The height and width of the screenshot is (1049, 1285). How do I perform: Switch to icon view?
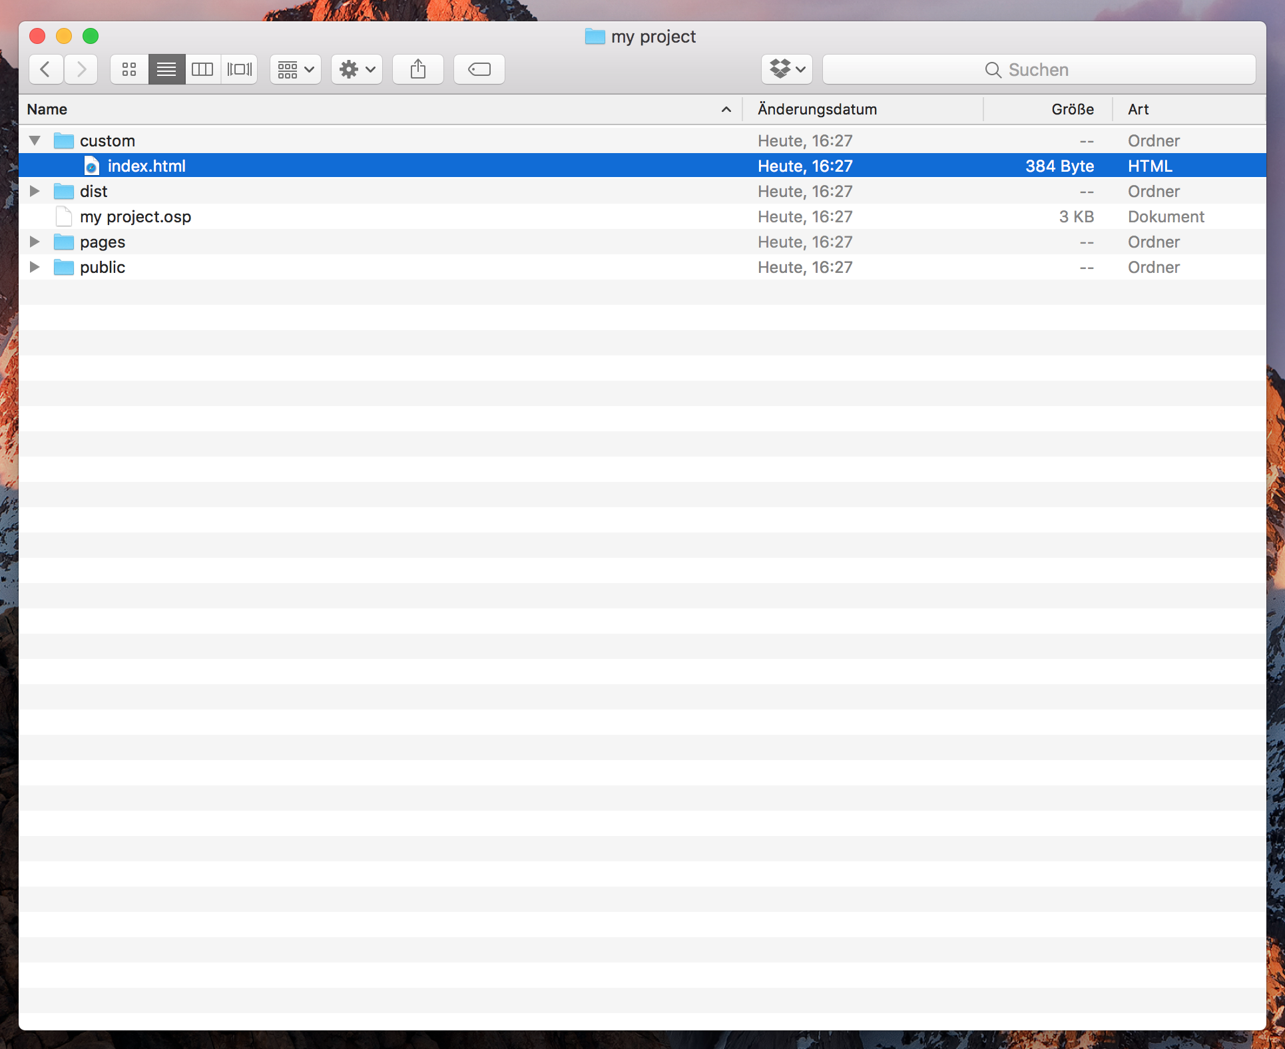pyautogui.click(x=129, y=69)
